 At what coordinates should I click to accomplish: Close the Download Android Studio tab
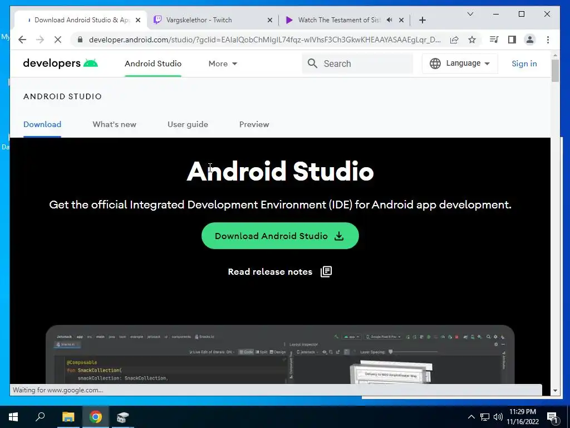[x=138, y=20]
